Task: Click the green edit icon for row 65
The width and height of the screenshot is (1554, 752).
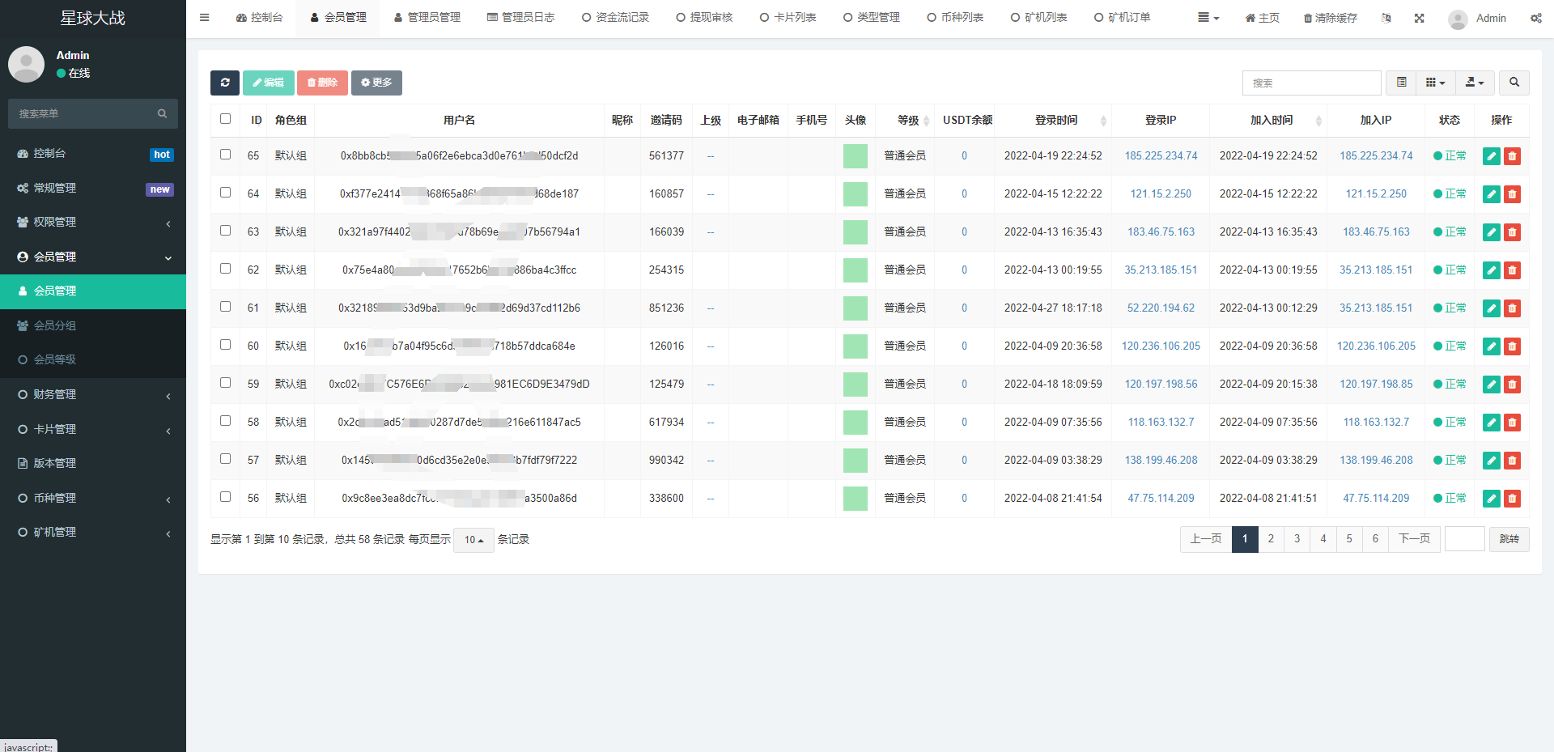Action: (x=1491, y=156)
